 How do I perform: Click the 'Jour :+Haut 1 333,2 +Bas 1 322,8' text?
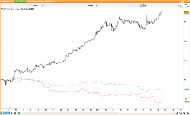click(x=22, y=9)
